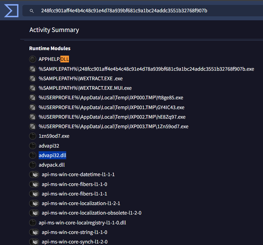The height and width of the screenshot is (245, 263).
Task: Click the icon beside APPHELP.DLL
Action: [33, 59]
